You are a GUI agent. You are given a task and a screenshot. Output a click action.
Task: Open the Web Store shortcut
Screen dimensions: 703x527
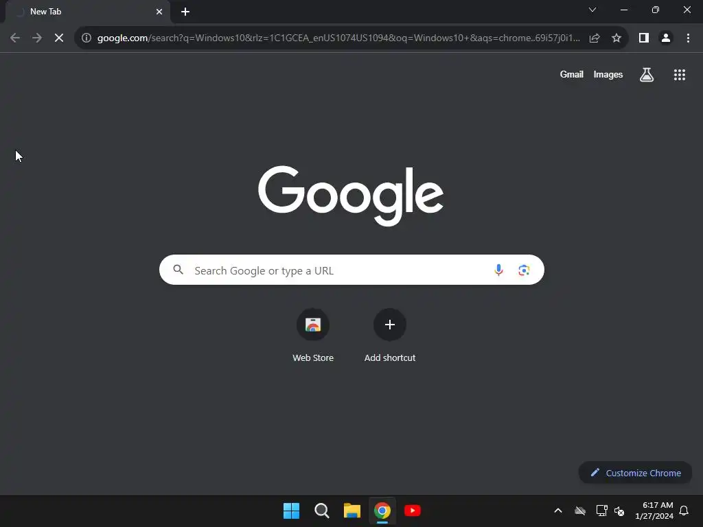pos(313,335)
